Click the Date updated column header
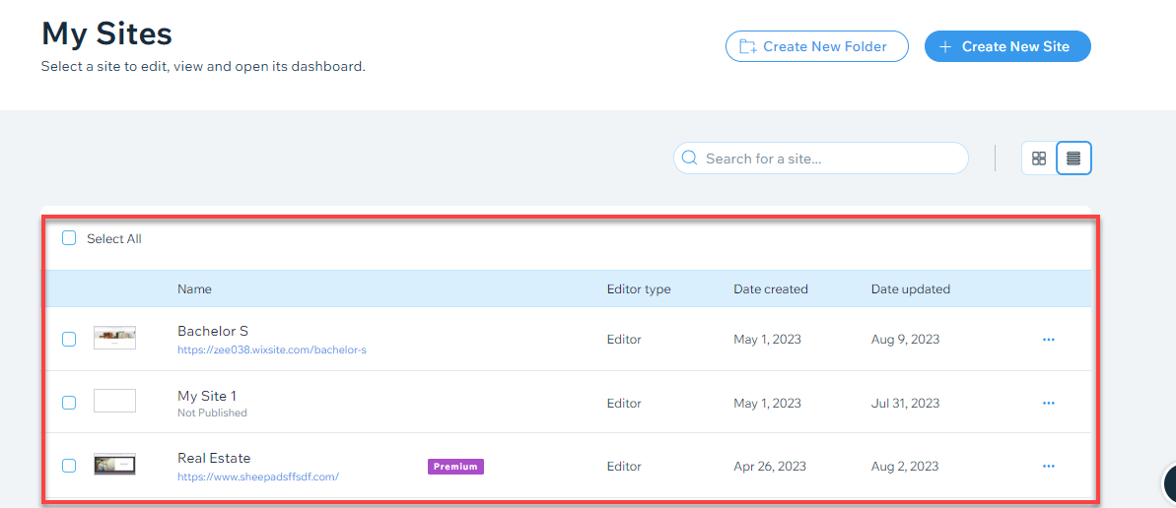1176x508 pixels. click(x=911, y=288)
